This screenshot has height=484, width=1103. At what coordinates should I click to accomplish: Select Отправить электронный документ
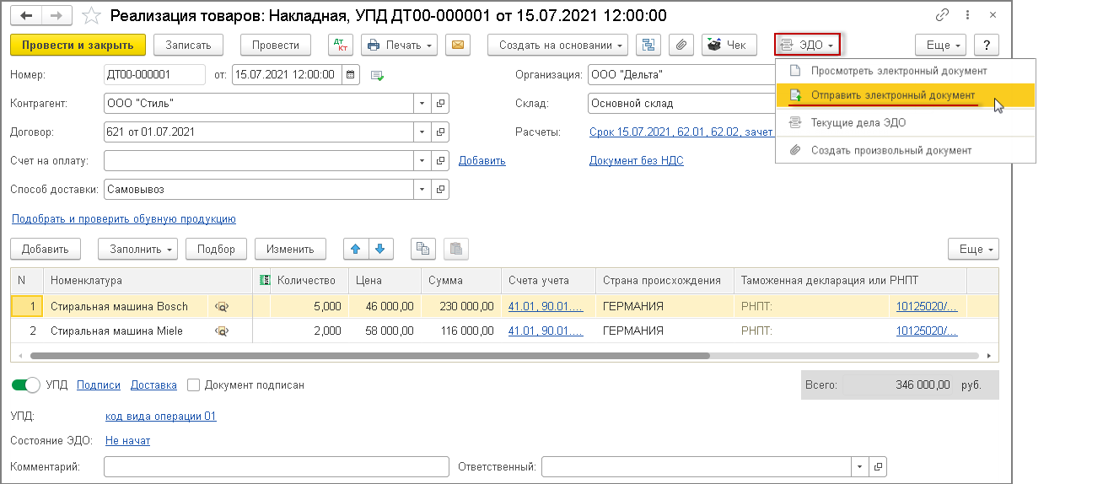tap(906, 95)
